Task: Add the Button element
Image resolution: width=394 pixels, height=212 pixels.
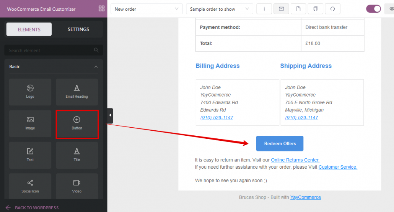Action: [77, 123]
